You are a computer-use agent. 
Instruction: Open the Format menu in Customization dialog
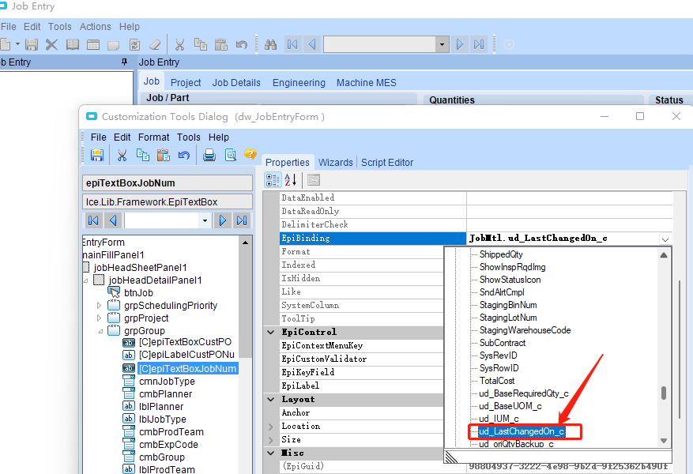153,137
